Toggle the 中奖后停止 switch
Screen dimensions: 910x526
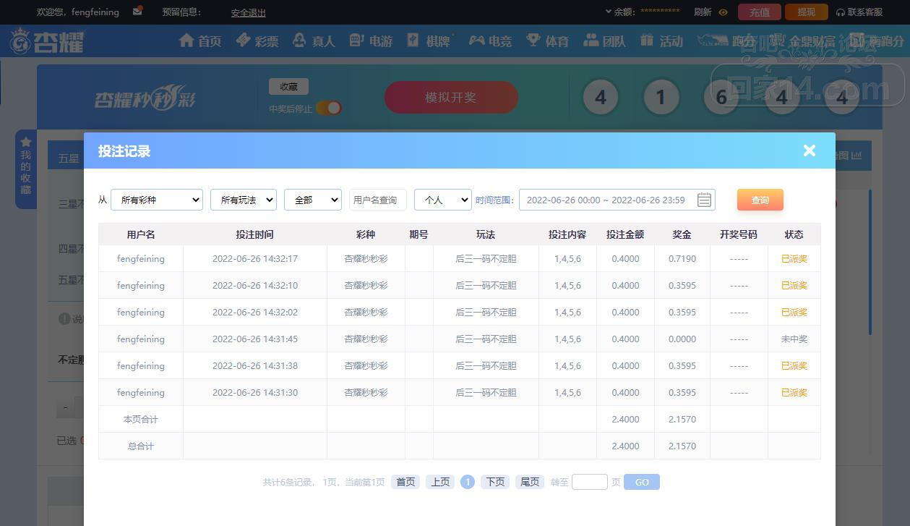pos(328,108)
